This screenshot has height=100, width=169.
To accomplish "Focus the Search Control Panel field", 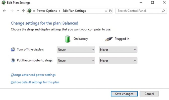I will [x=139, y=11].
